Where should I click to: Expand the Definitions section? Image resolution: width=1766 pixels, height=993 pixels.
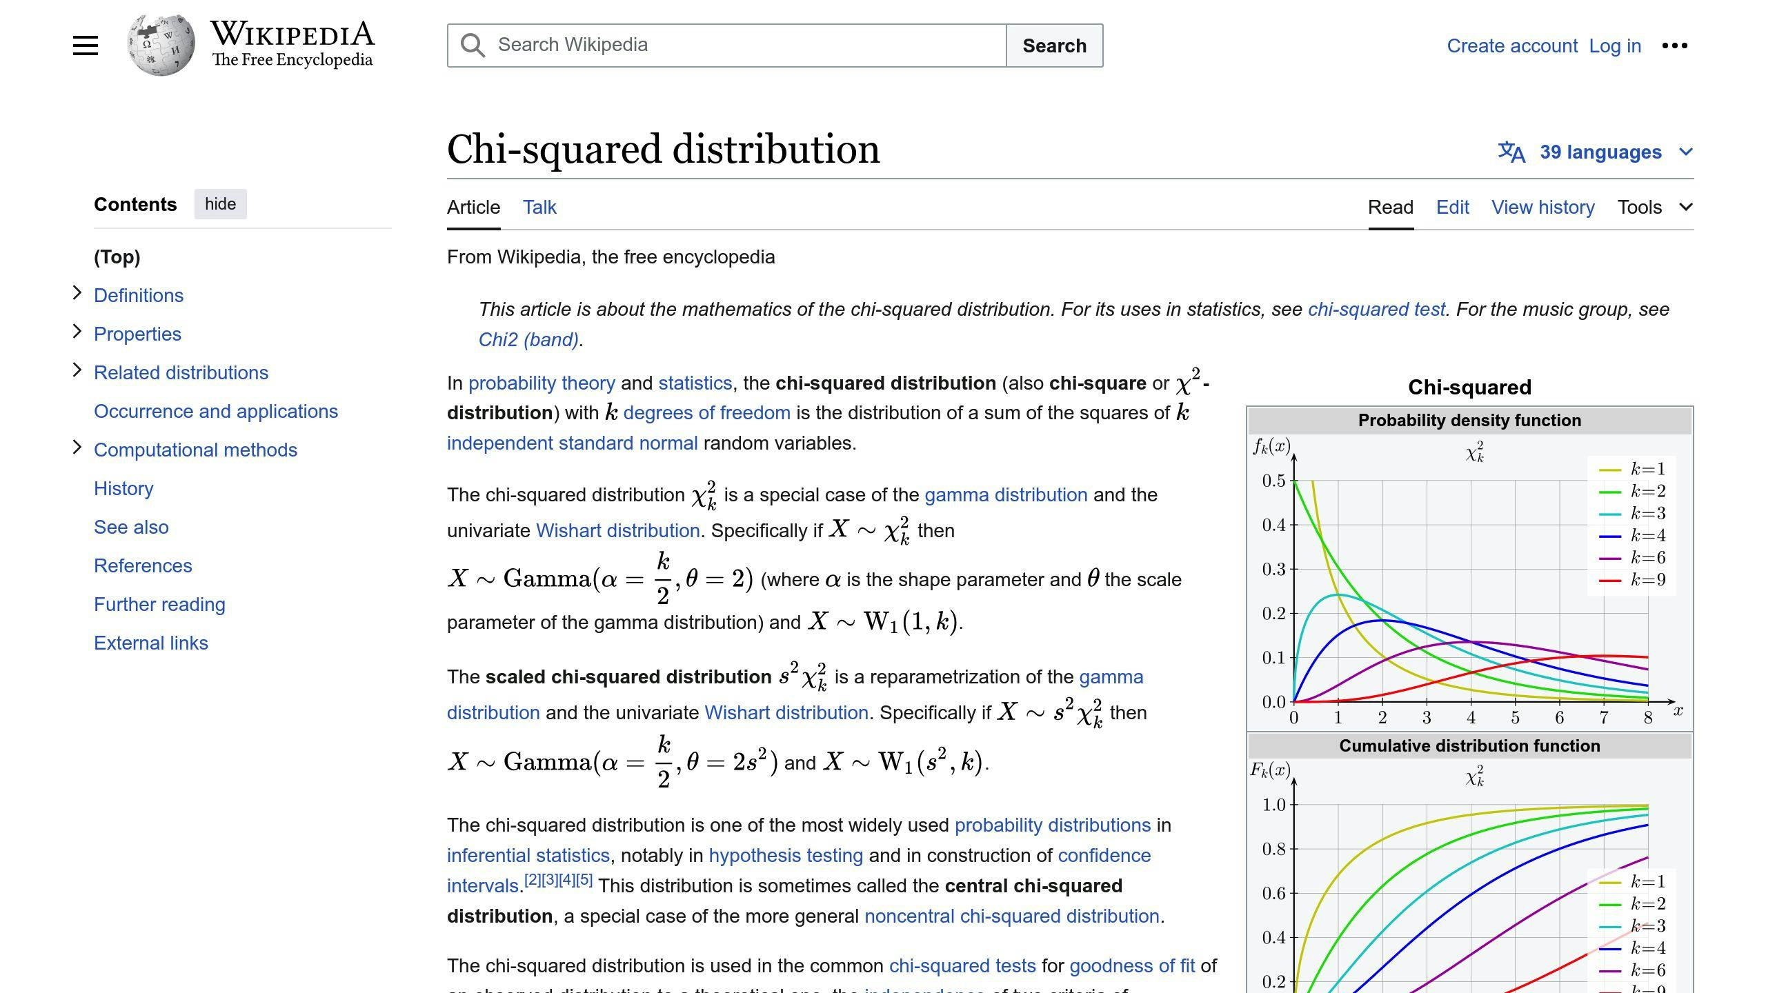pyautogui.click(x=77, y=294)
